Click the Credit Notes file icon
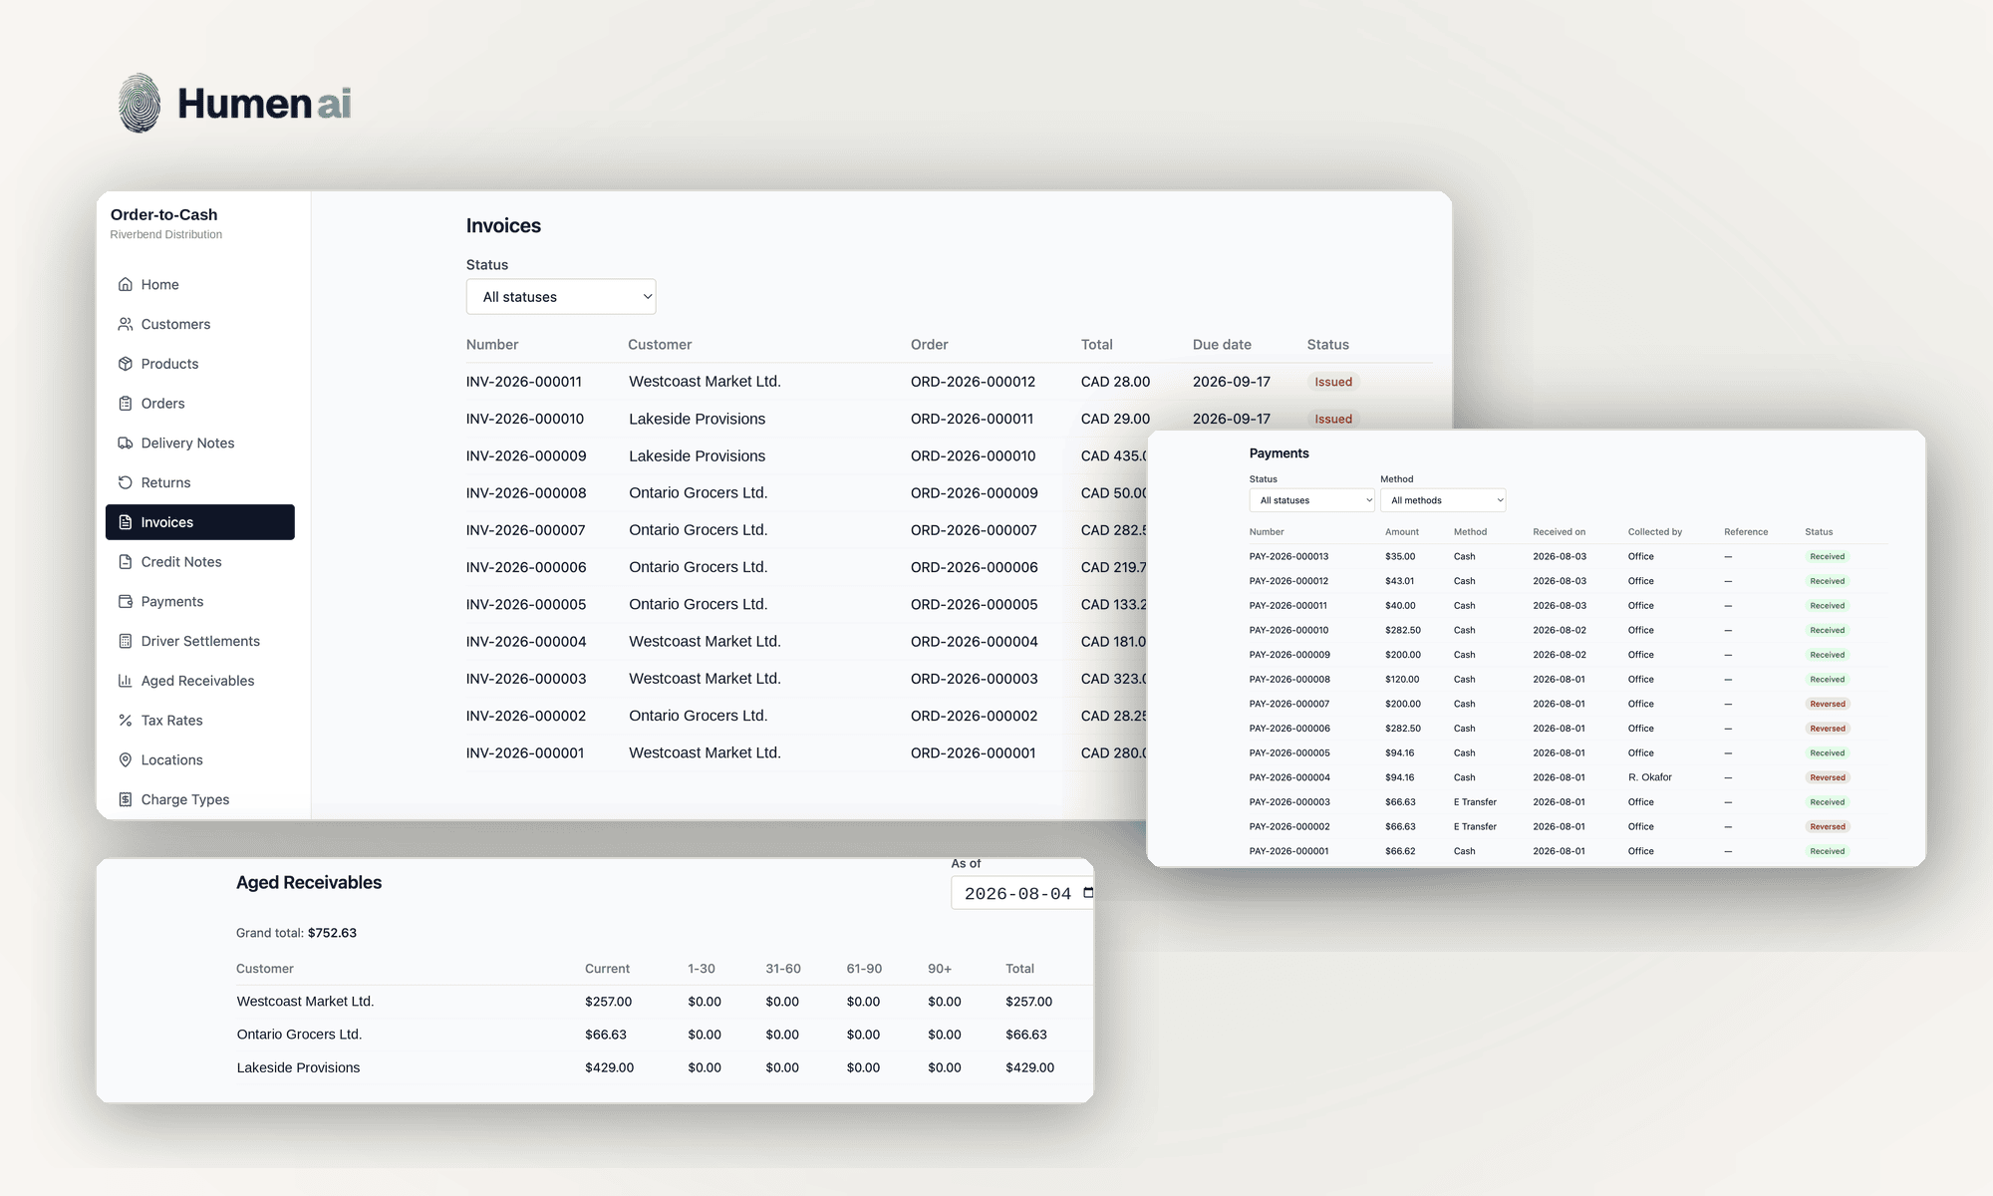The width and height of the screenshot is (1993, 1196). [x=126, y=562]
